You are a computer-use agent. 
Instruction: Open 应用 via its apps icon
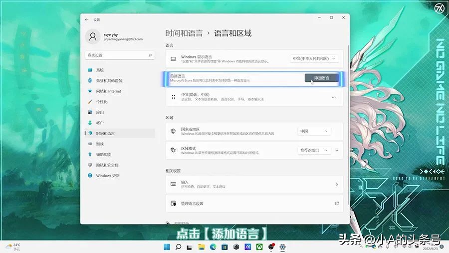point(90,112)
